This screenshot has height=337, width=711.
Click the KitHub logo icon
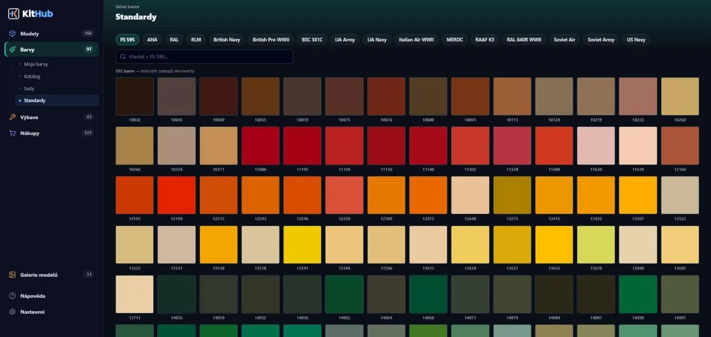14,14
